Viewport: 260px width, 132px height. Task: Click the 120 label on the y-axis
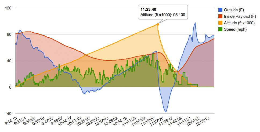8,8
